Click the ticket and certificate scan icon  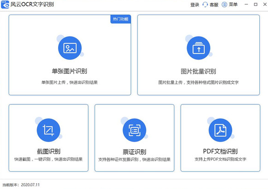pos(134,130)
